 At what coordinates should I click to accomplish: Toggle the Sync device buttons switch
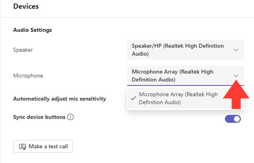click(x=233, y=119)
